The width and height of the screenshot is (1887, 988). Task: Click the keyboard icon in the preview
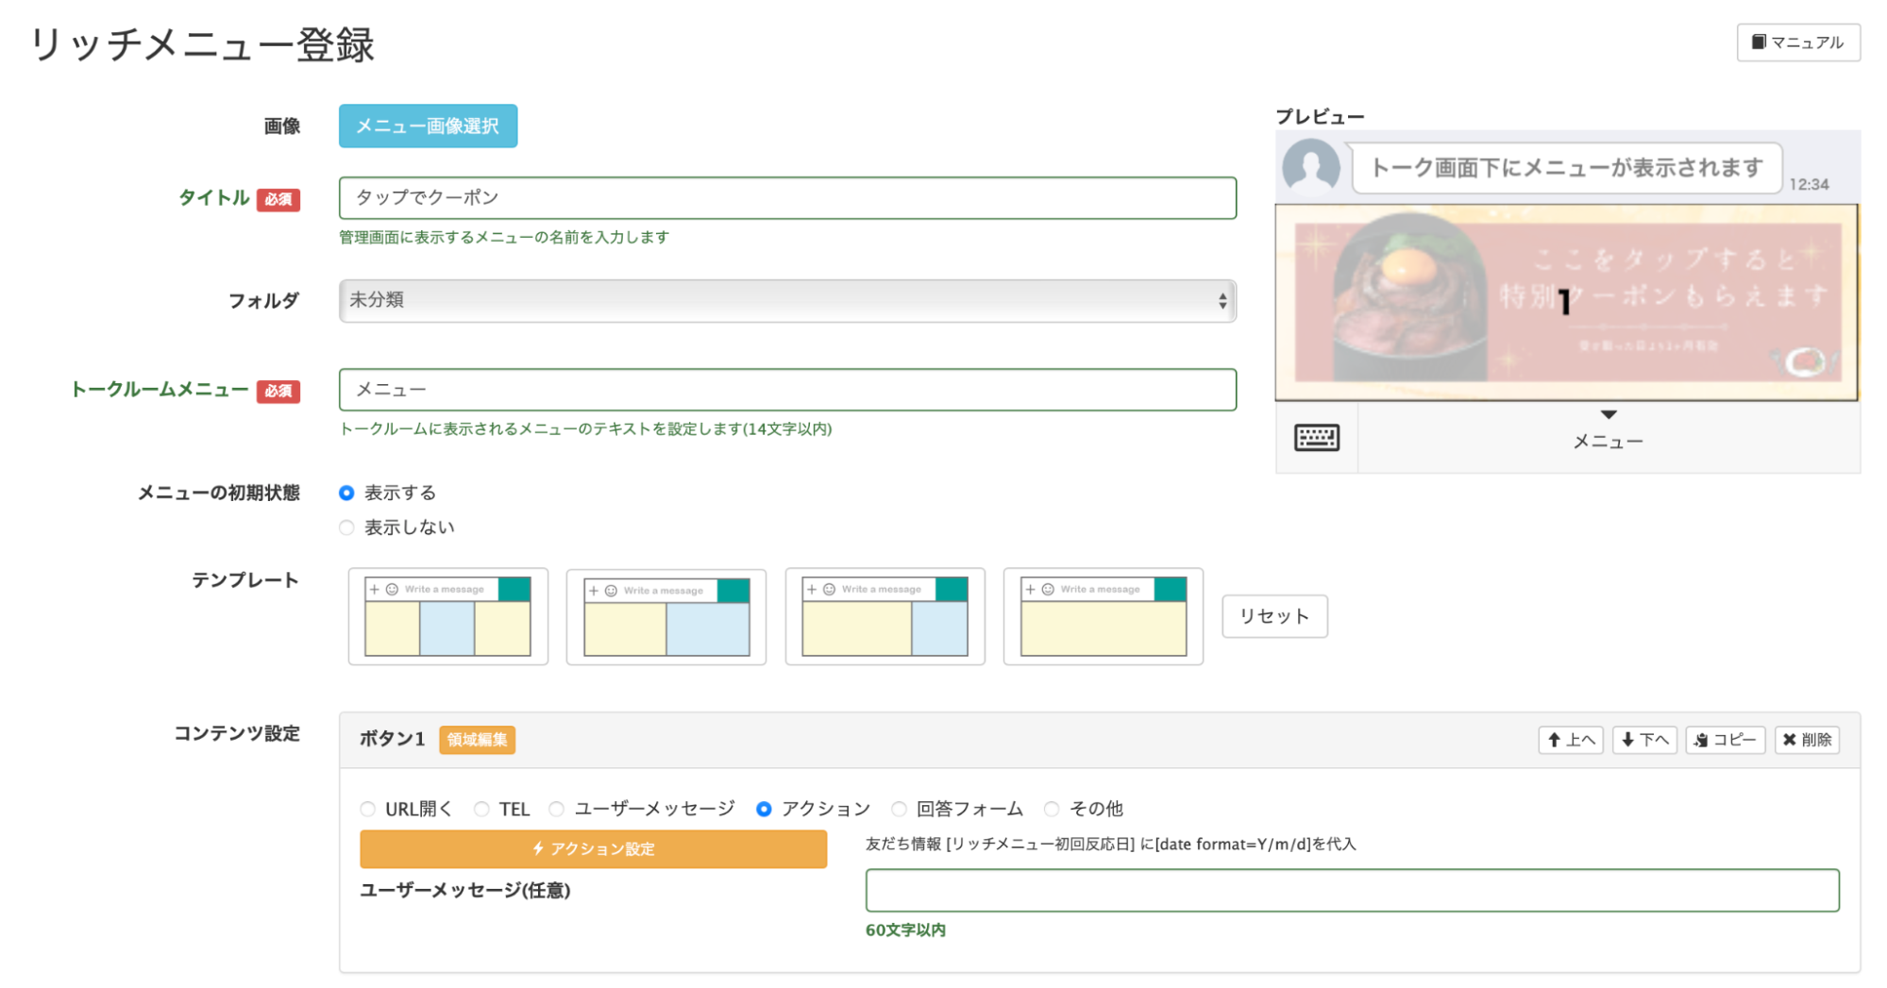[x=1315, y=437]
